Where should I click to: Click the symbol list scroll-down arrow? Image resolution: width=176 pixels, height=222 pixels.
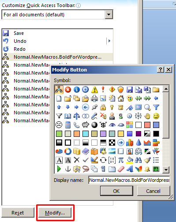(x=166, y=170)
